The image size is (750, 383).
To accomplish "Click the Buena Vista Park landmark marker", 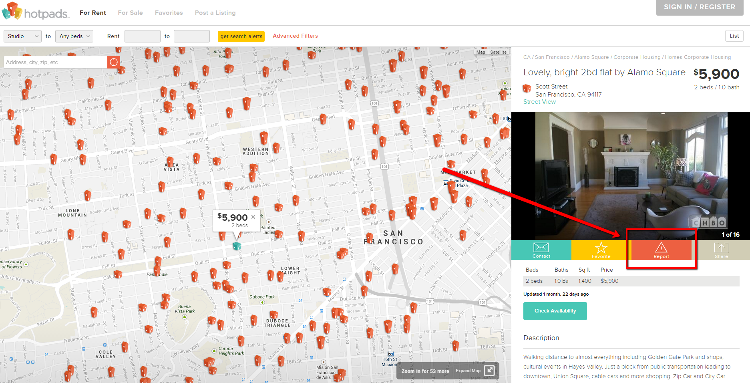I will point(185,317).
